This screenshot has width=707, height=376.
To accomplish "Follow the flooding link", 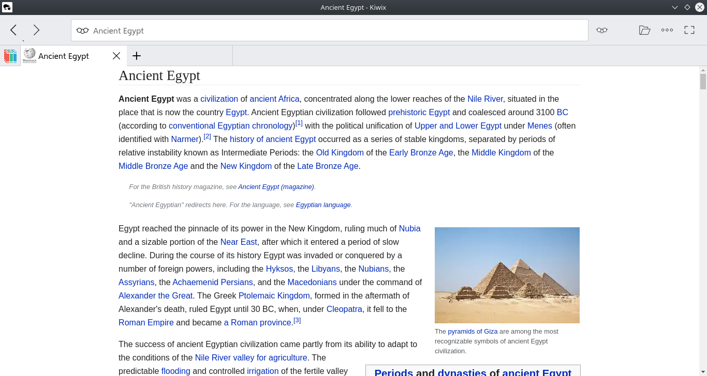I will 176,371.
